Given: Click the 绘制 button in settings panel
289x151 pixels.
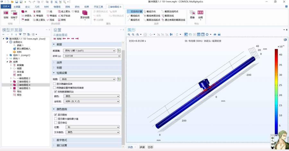Looking at the screenshot, I should (x=57, y=38).
